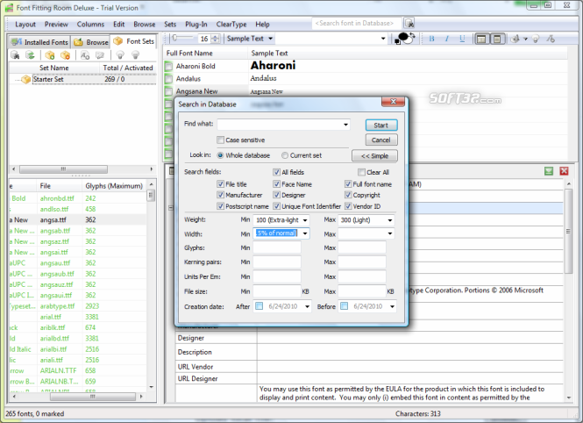Select Whole database radio button

[220, 155]
